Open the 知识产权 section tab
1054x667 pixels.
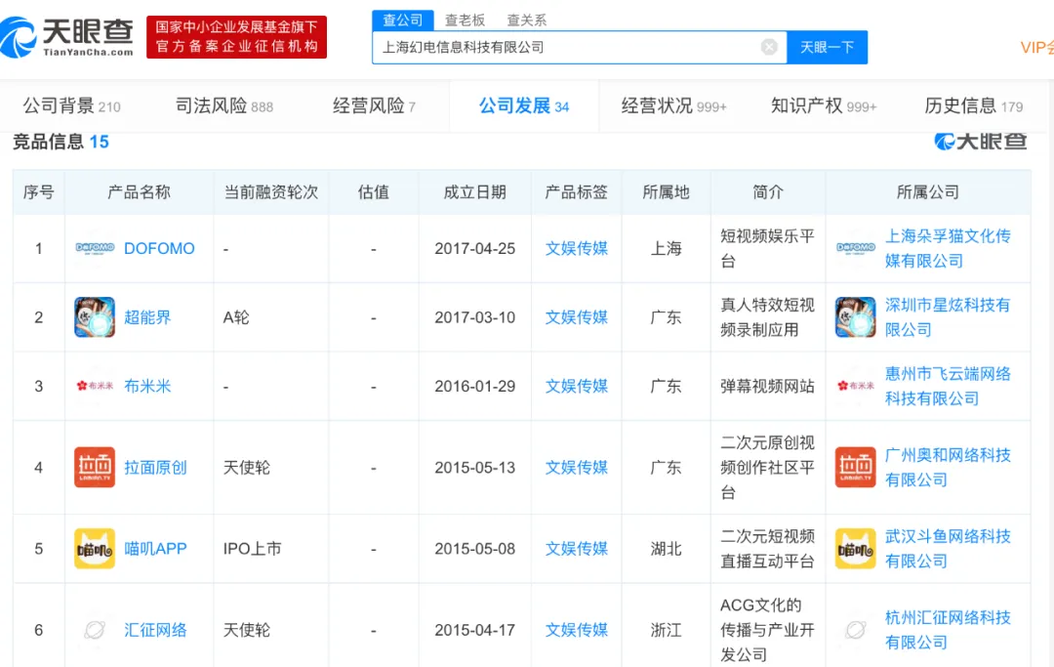click(x=824, y=106)
